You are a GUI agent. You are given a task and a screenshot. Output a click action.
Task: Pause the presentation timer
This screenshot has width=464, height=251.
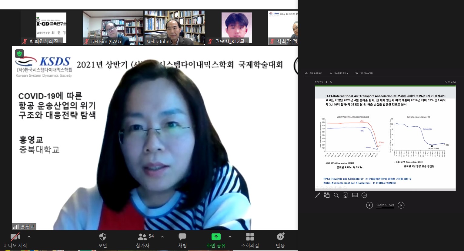point(326,82)
